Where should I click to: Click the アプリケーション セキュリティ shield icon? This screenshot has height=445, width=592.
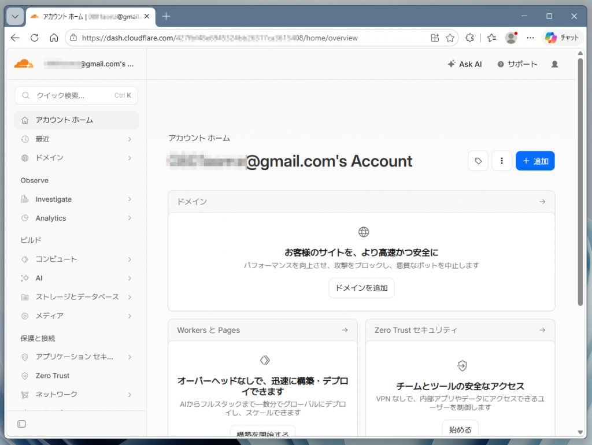[x=24, y=357]
